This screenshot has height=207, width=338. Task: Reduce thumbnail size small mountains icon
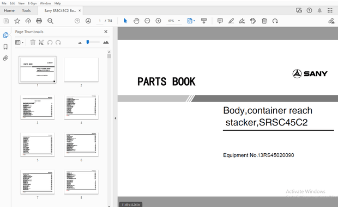(x=80, y=43)
